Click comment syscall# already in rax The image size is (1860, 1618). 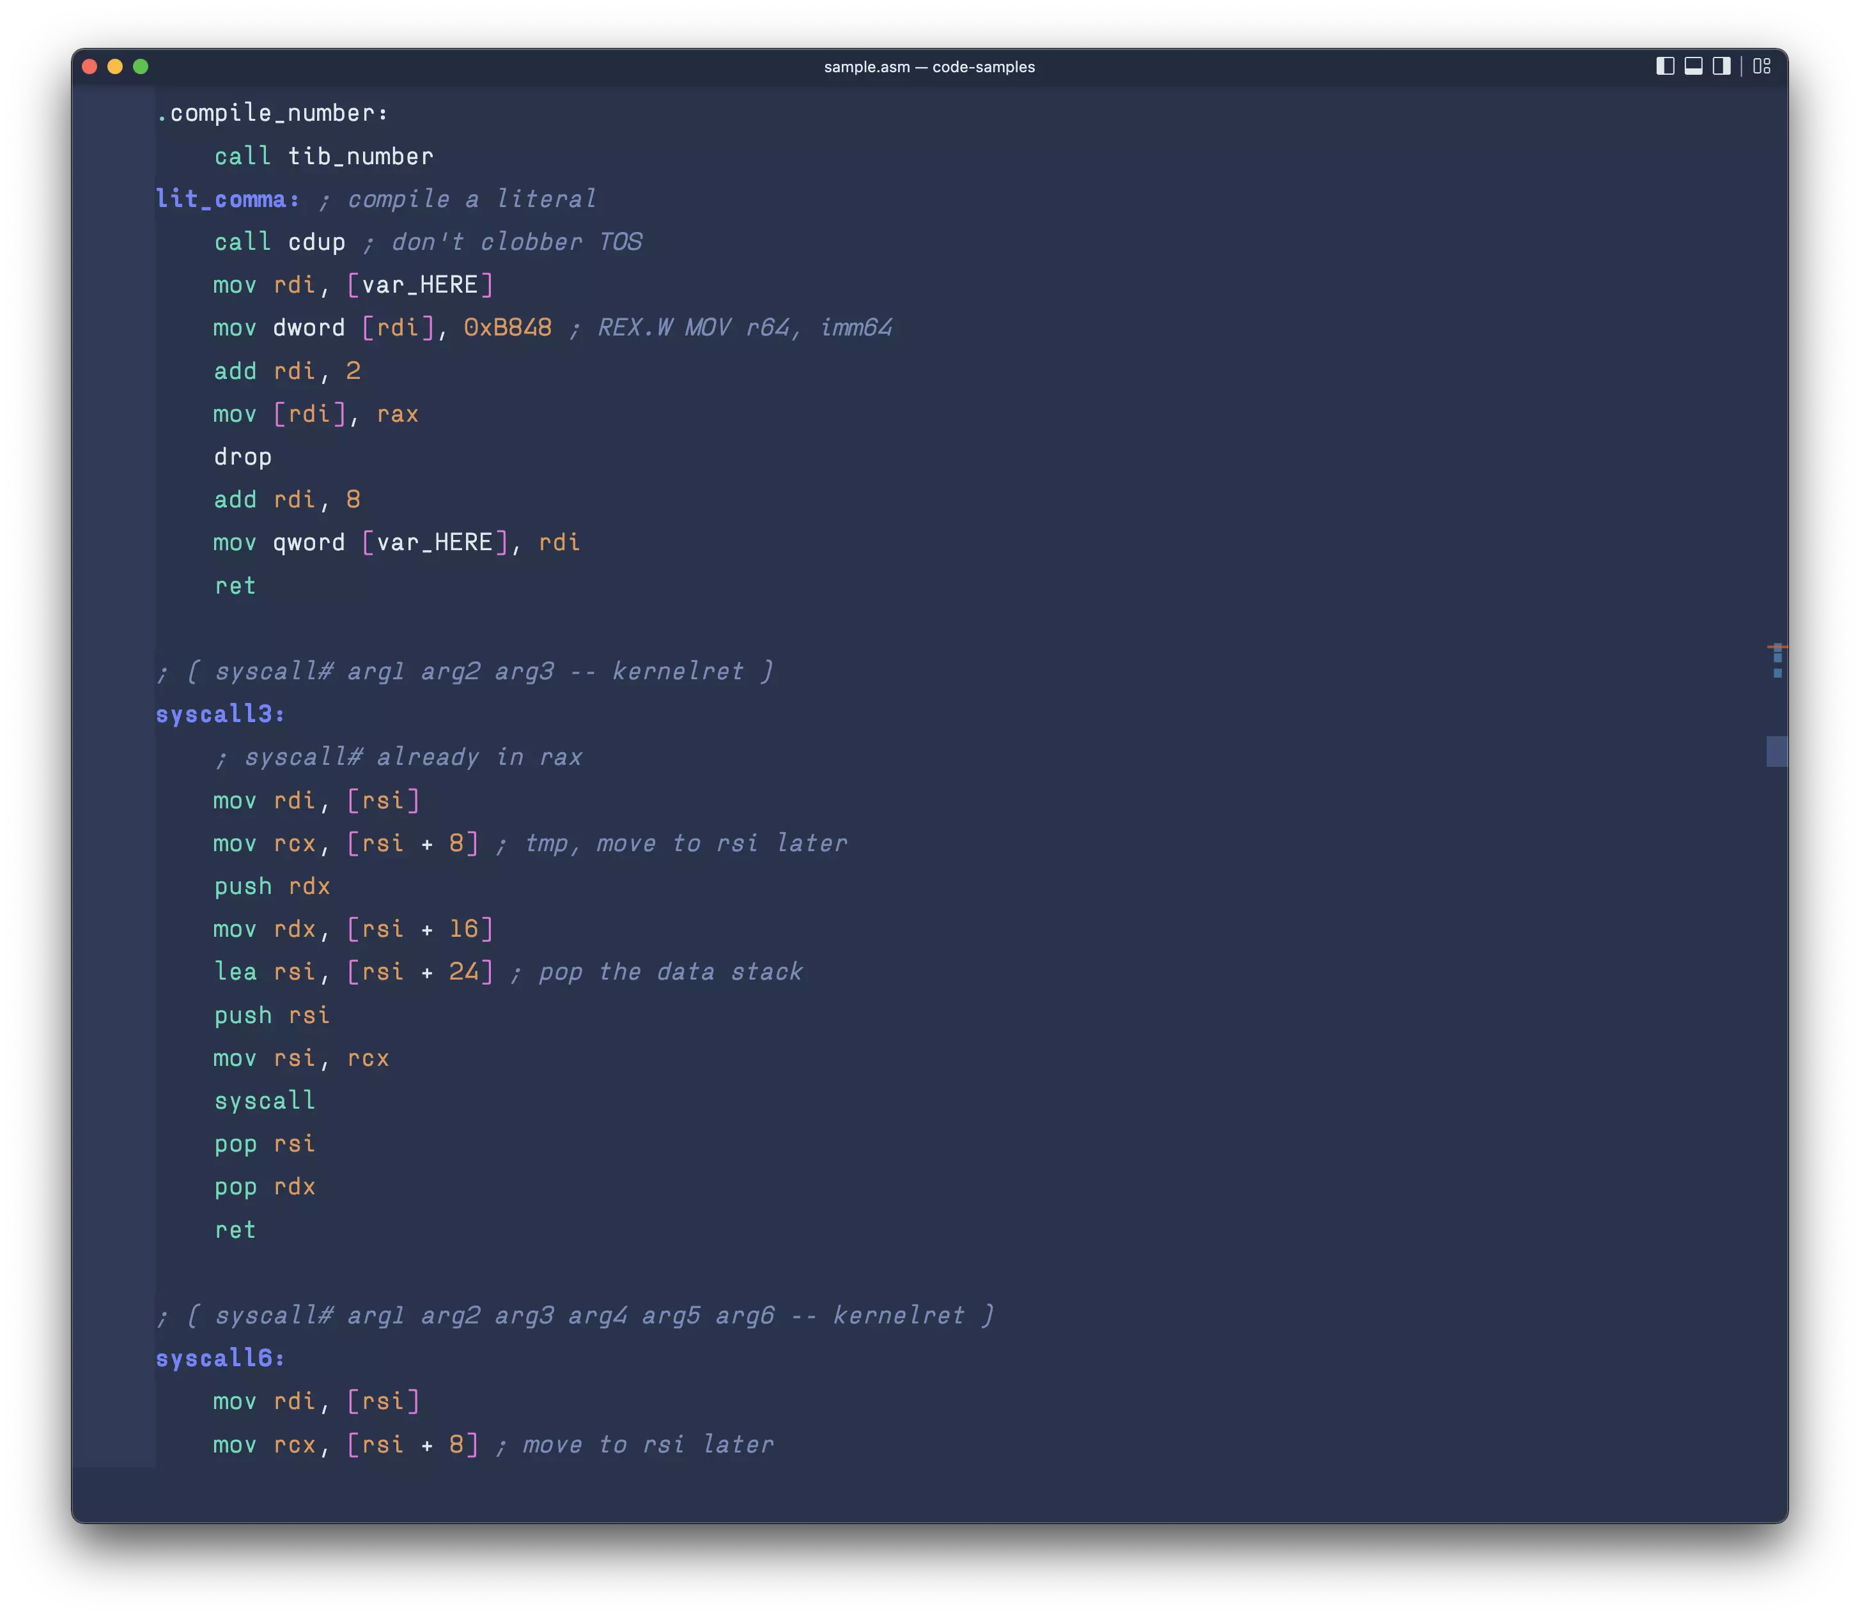pyautogui.click(x=398, y=757)
